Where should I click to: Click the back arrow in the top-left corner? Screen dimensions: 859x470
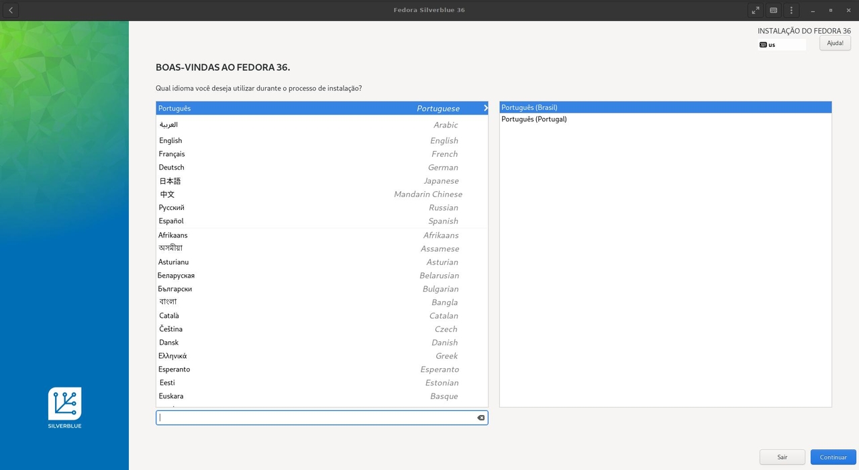click(10, 10)
